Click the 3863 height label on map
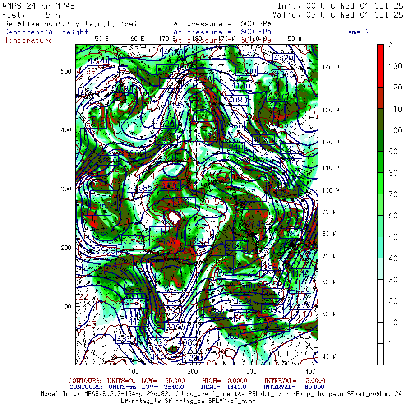 (x=166, y=241)
